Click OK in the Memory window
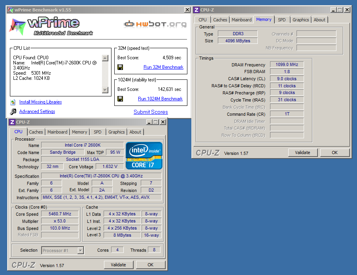The width and height of the screenshot is (357, 275). (335, 153)
